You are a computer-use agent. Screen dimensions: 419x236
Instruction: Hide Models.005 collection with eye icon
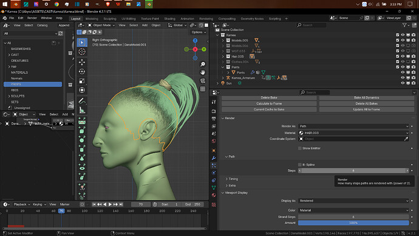point(403,40)
